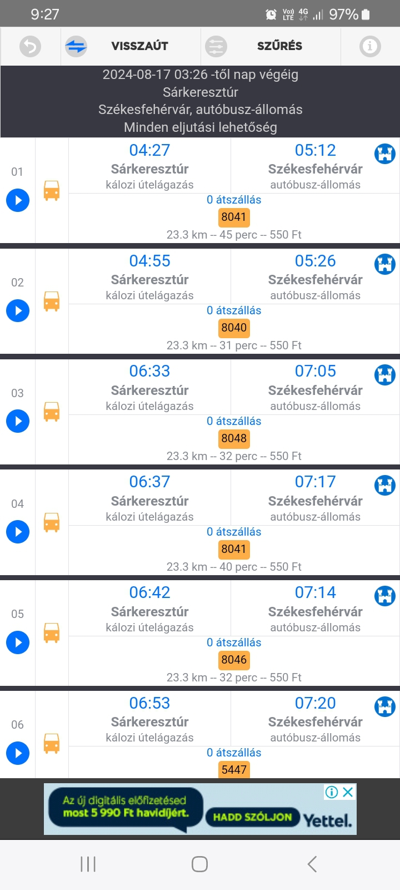Tap the castle map icon for 06:42 trip
Screen dimensions: 400x890
point(384,596)
